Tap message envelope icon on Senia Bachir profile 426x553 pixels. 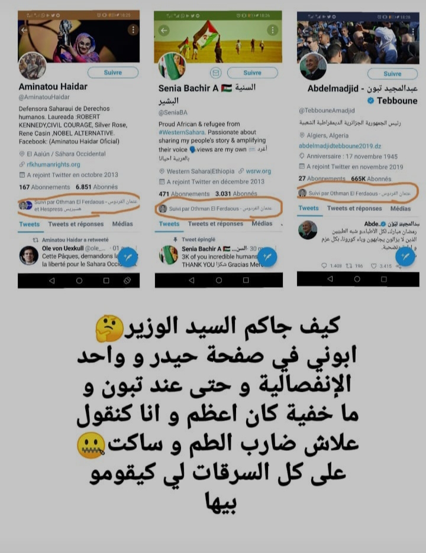tap(215, 73)
